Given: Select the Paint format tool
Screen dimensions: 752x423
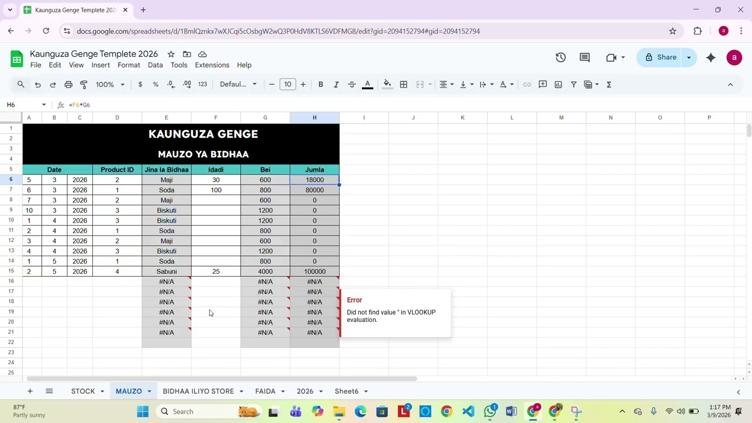Looking at the screenshot, I should [83, 85].
